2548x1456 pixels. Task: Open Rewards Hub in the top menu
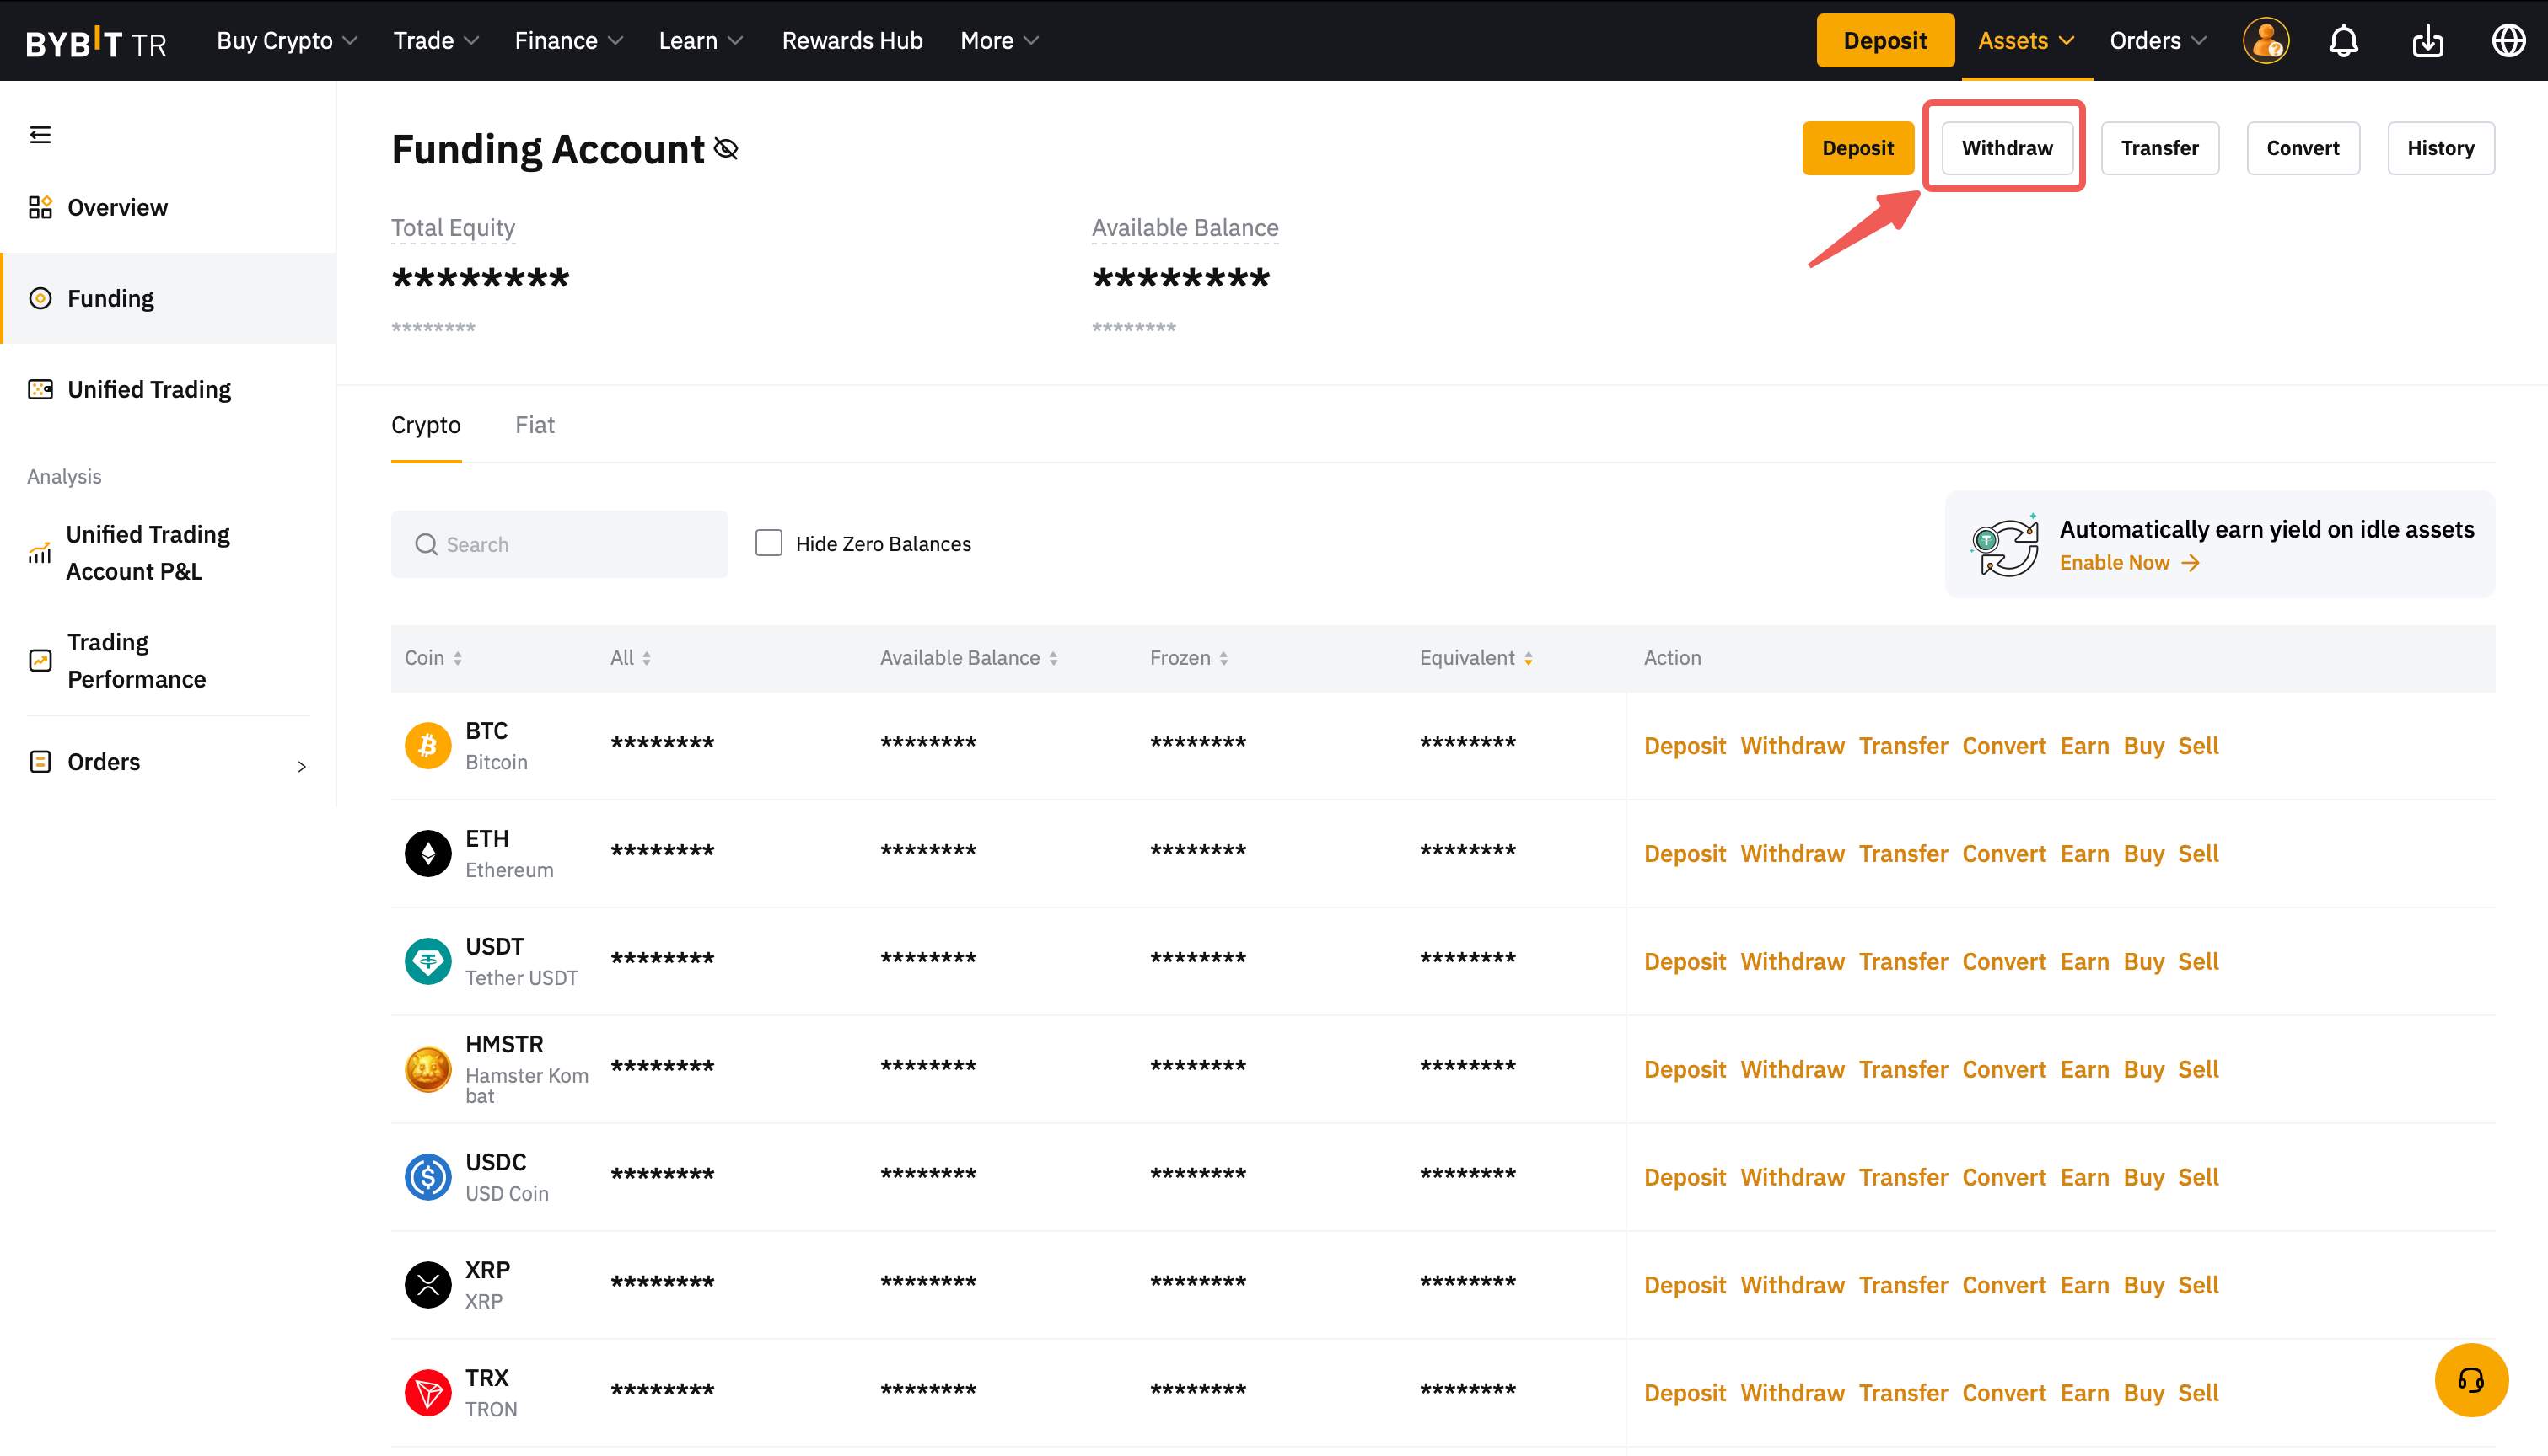pyautogui.click(x=852, y=41)
